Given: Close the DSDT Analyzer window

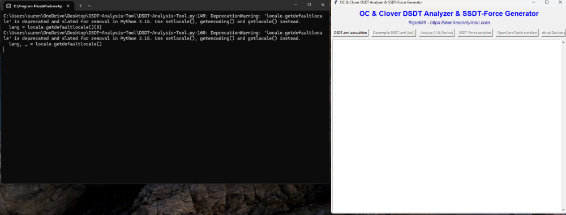Looking at the screenshot, I should coord(560,2).
